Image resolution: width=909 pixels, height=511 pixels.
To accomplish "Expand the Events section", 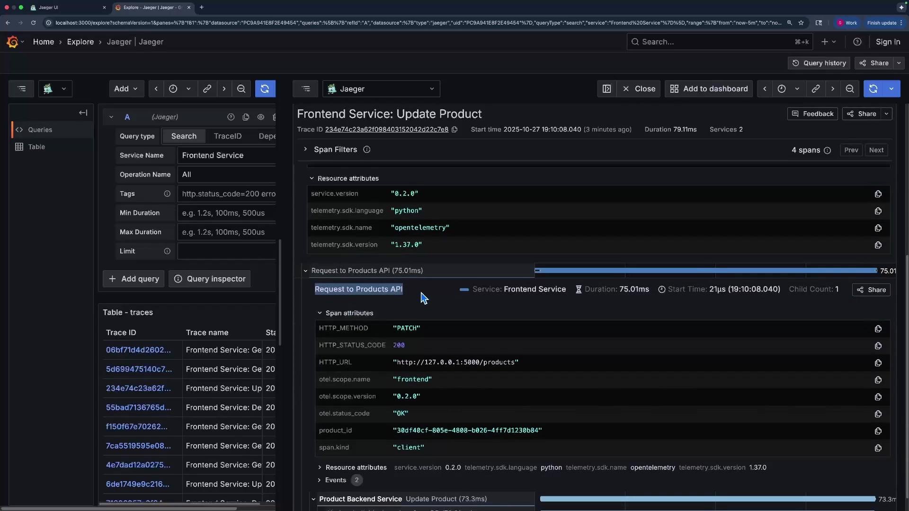I will pos(320,480).
